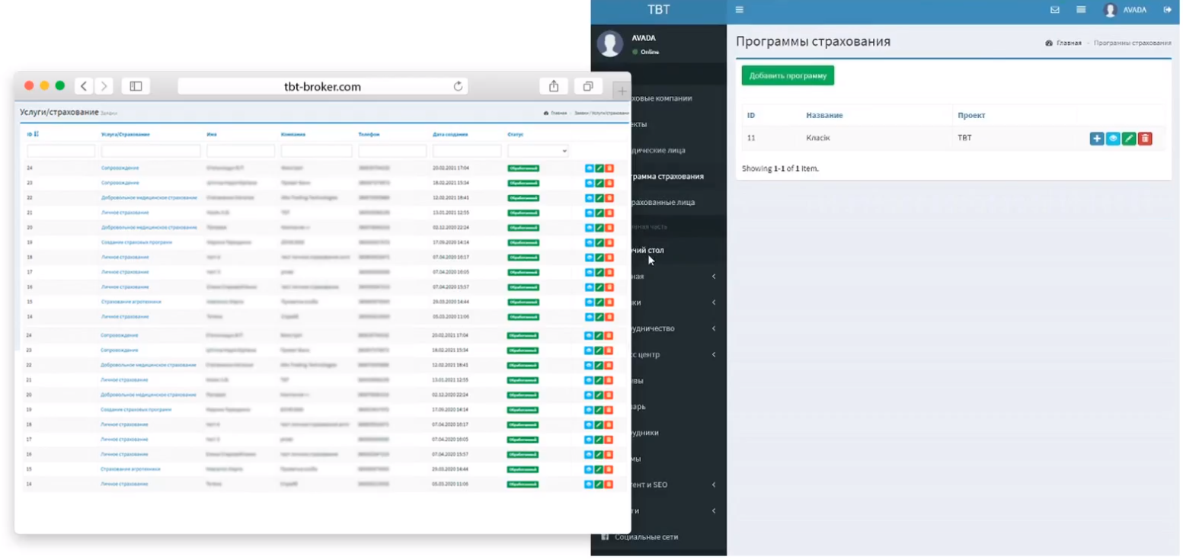Click the Имя filter input field
The width and height of the screenshot is (1183, 560).
[241, 151]
